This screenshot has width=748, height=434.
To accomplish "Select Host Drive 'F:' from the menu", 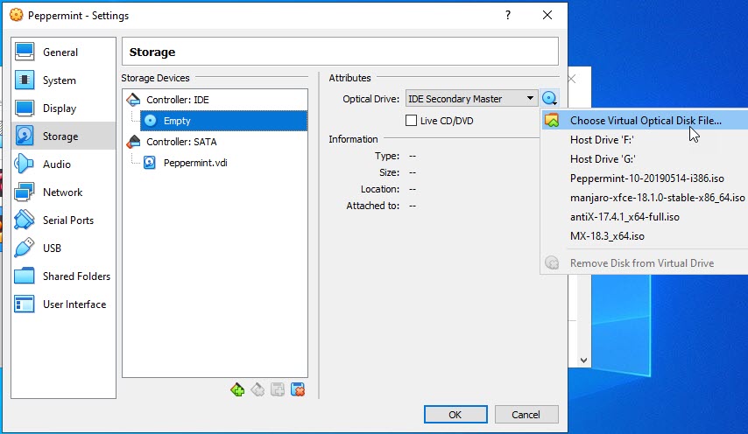I will (x=645, y=140).
